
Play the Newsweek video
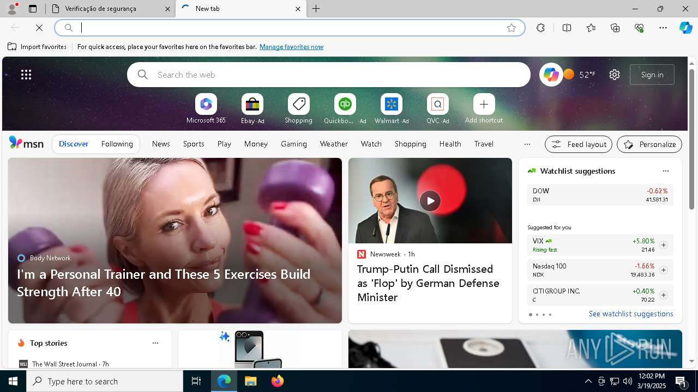point(430,200)
